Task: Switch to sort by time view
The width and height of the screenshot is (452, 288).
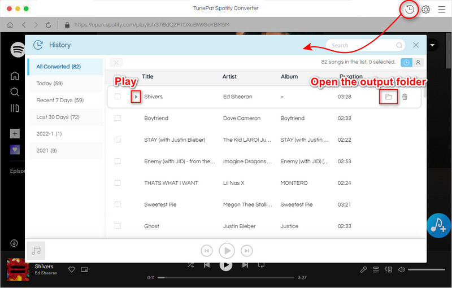Action: pyautogui.click(x=406, y=62)
